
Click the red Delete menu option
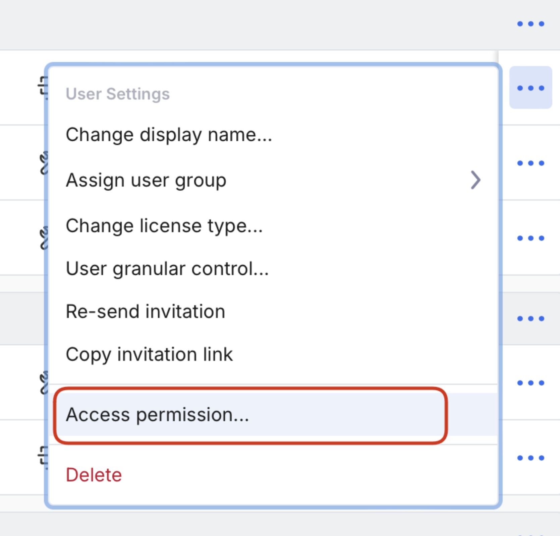point(273,475)
